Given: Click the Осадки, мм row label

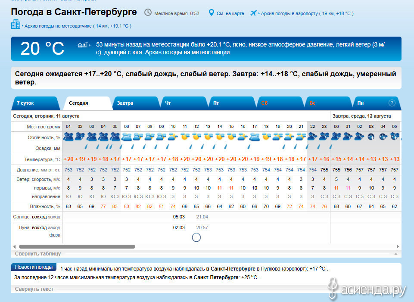Looking at the screenshot, I should pyautogui.click(x=48, y=148).
